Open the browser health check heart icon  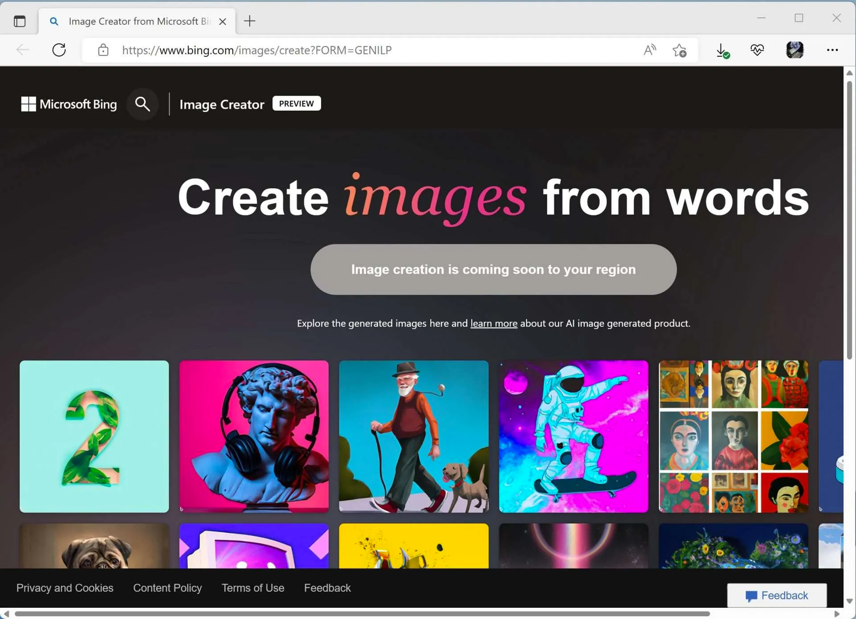click(756, 50)
